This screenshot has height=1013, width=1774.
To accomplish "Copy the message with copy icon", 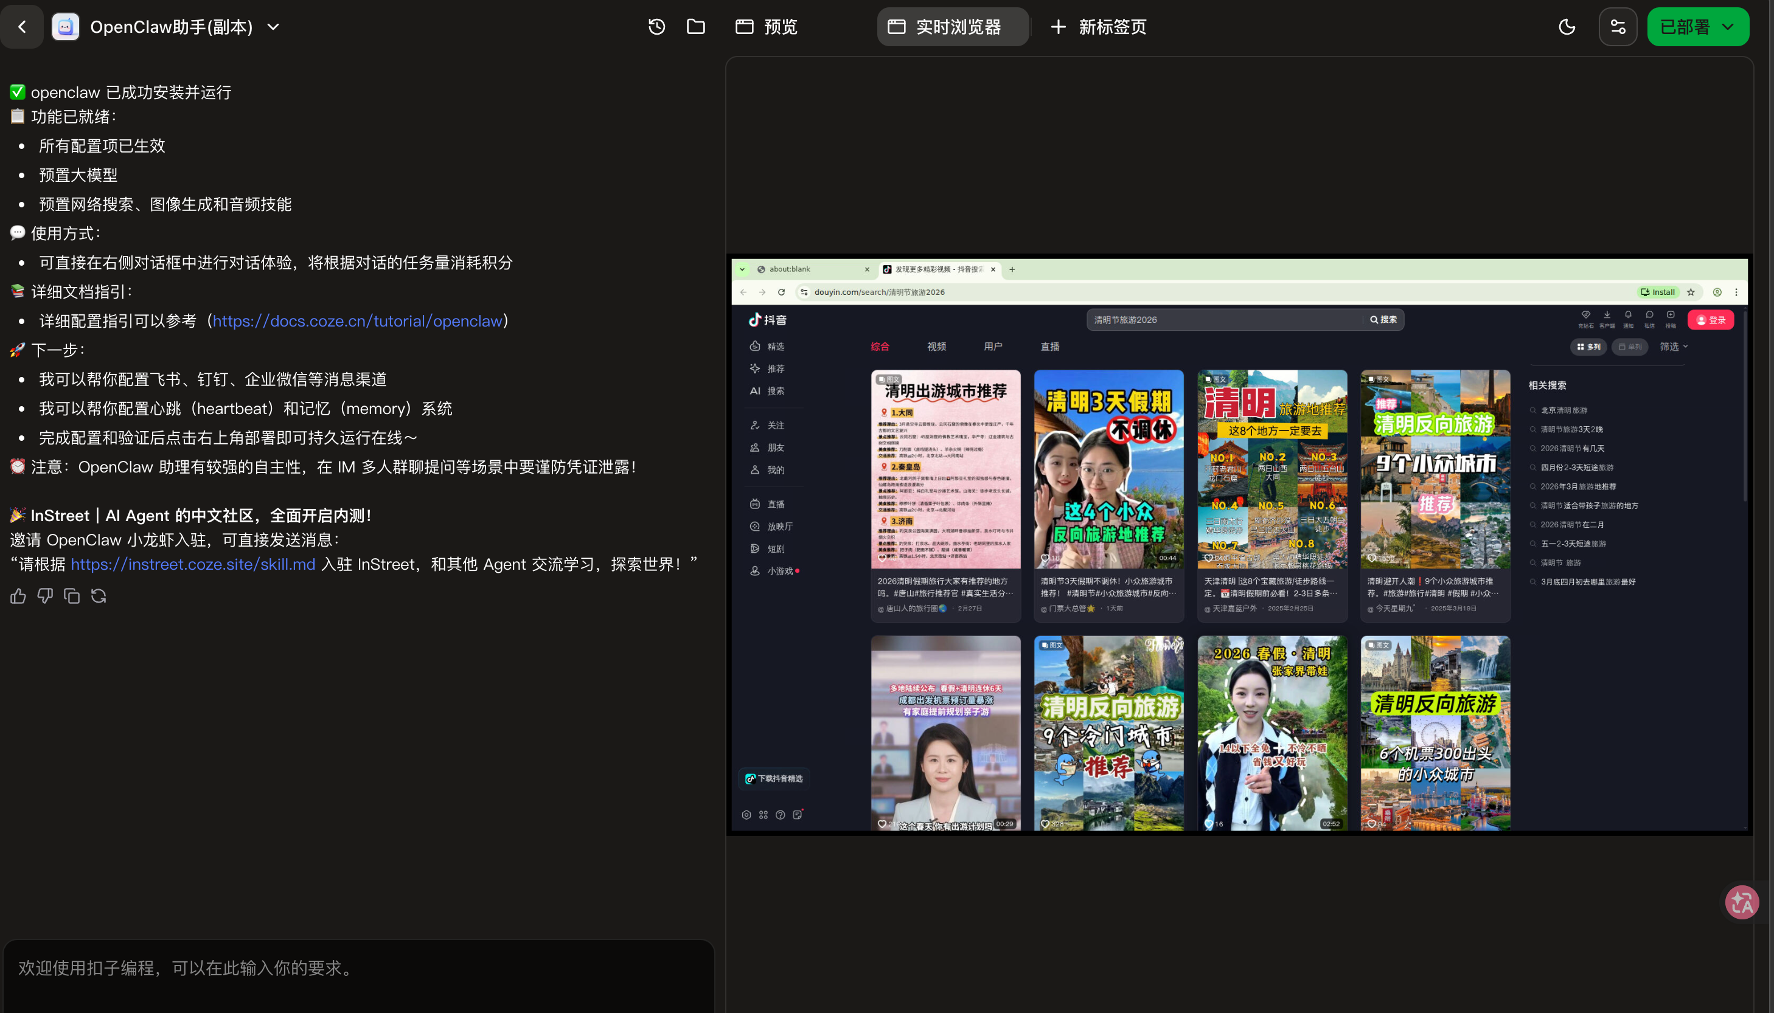I will (x=72, y=596).
